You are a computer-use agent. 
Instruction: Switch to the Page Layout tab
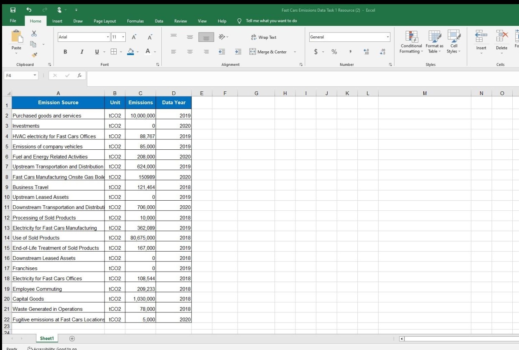105,21
